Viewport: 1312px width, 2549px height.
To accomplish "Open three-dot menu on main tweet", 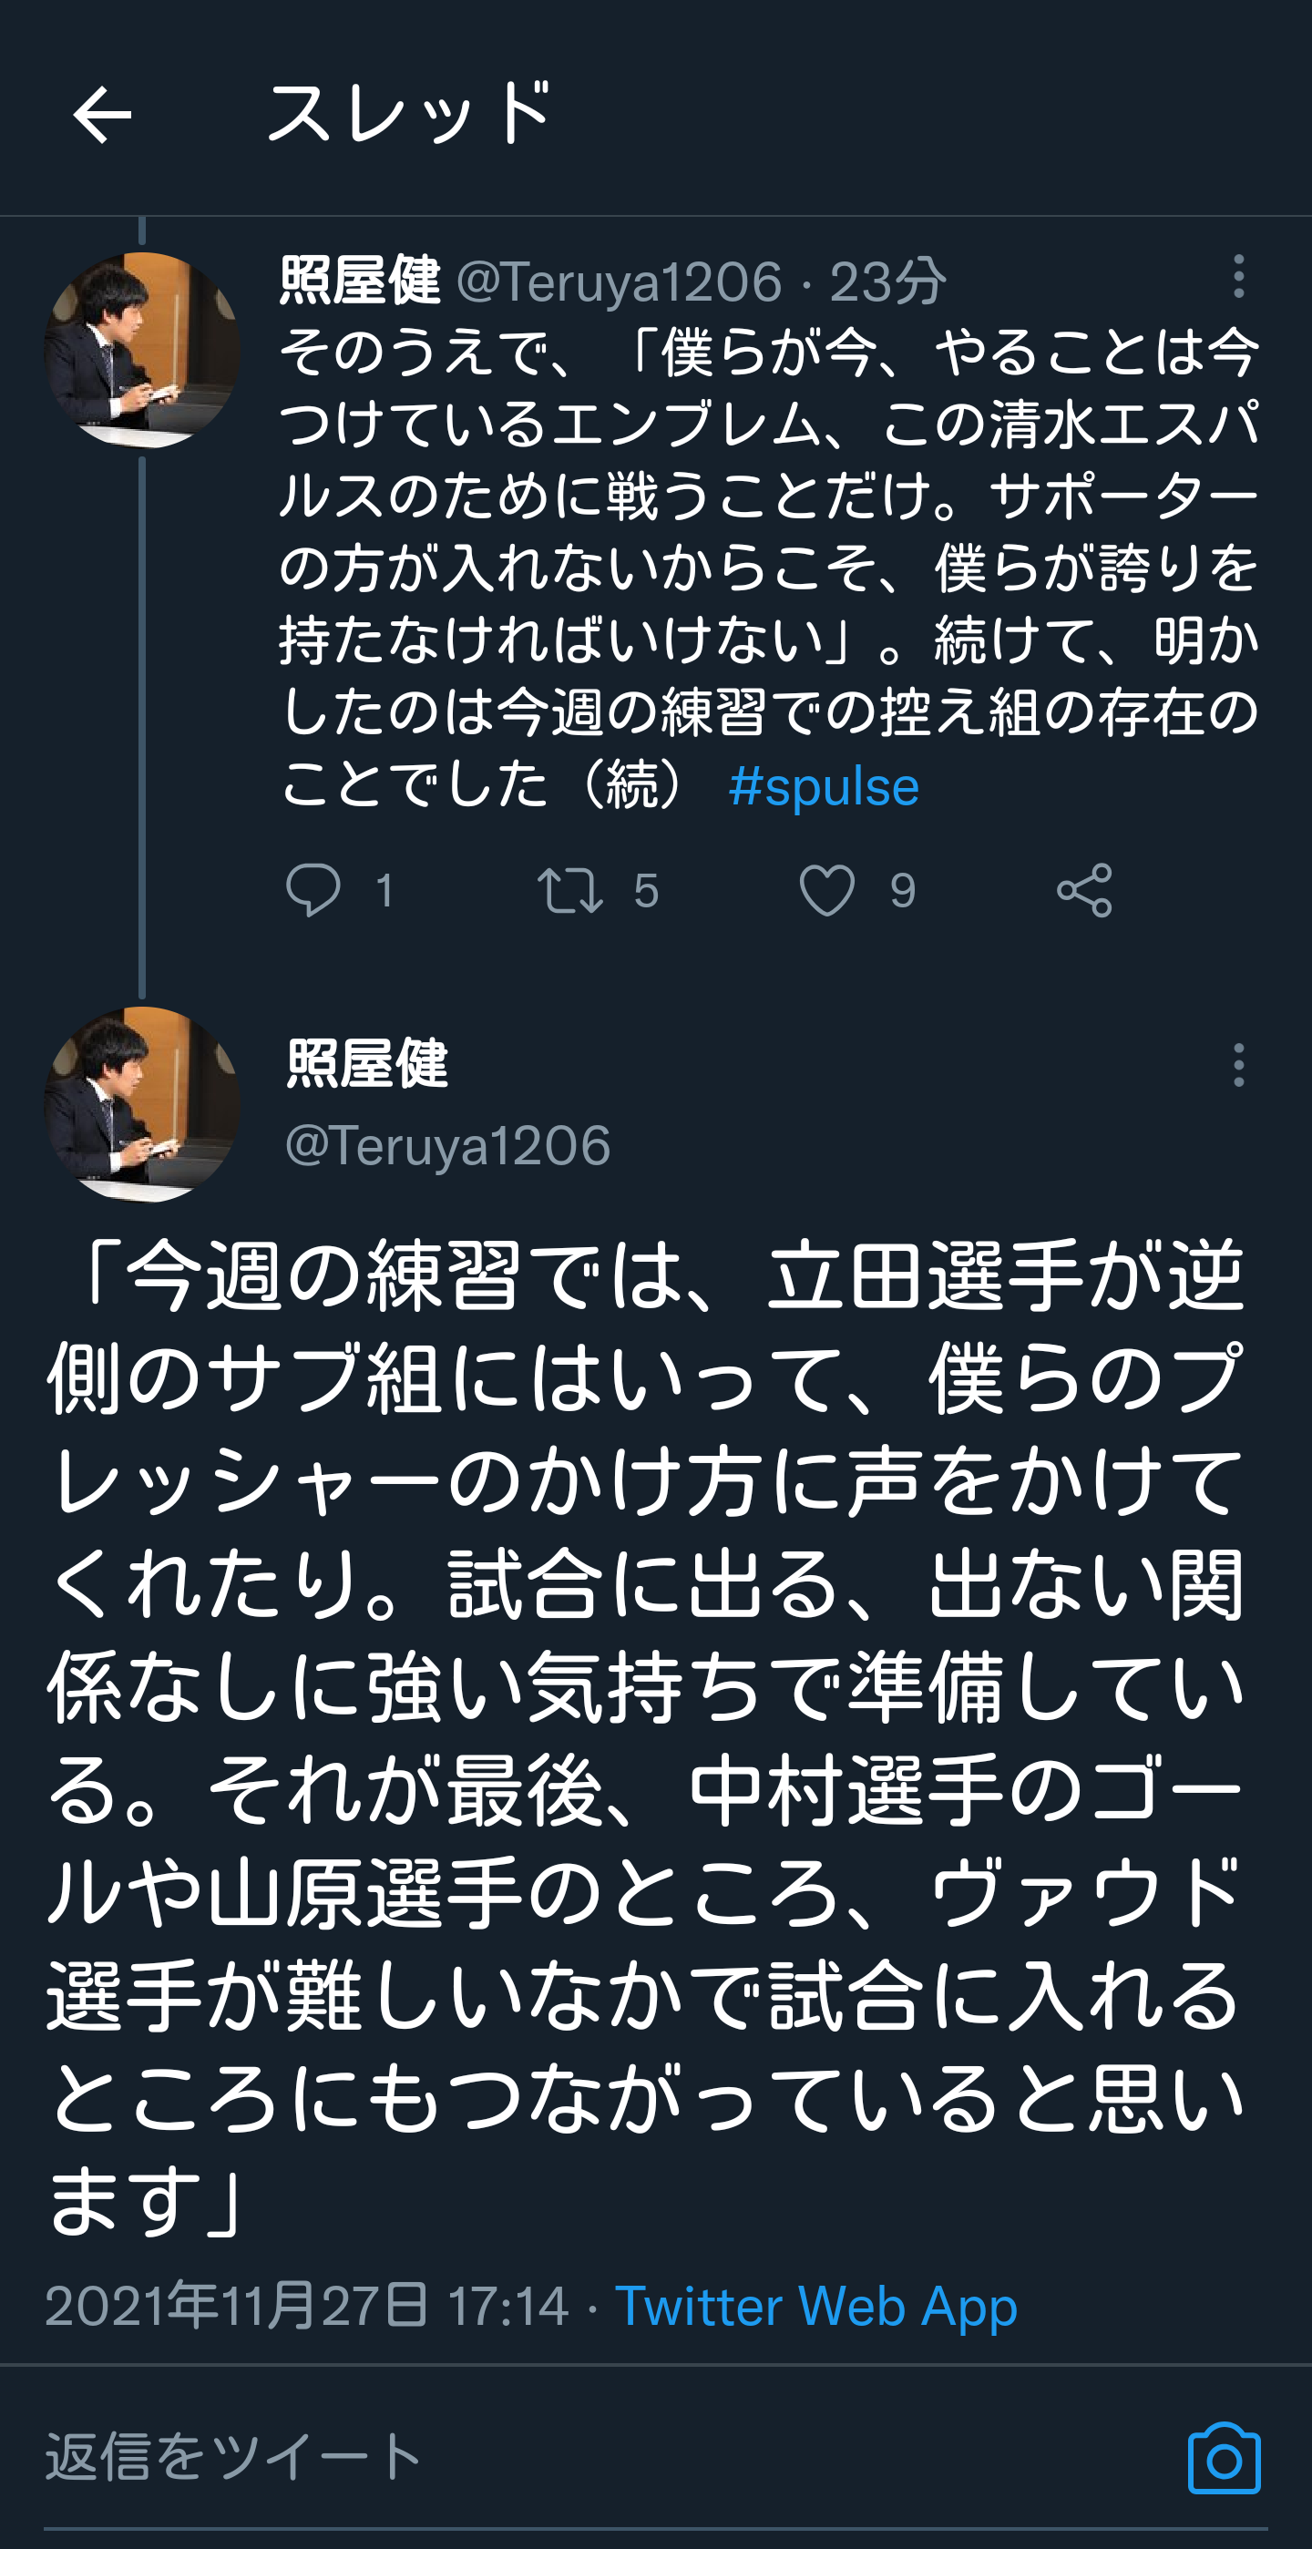I will 1238,1065.
